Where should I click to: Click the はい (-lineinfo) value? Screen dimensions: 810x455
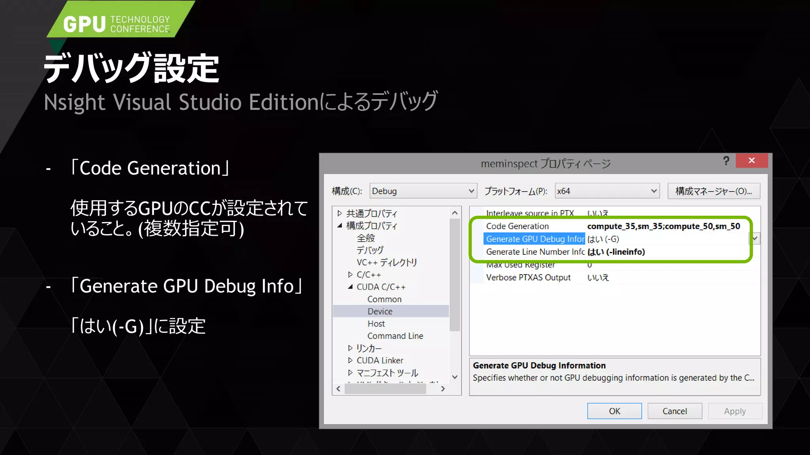616,252
